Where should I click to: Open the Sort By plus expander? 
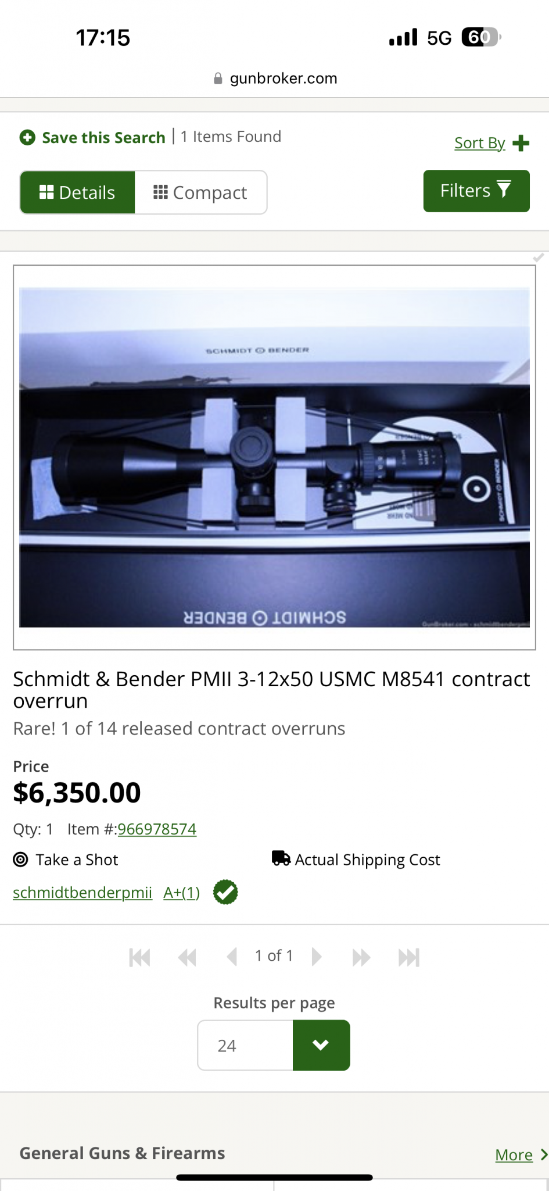tap(521, 143)
